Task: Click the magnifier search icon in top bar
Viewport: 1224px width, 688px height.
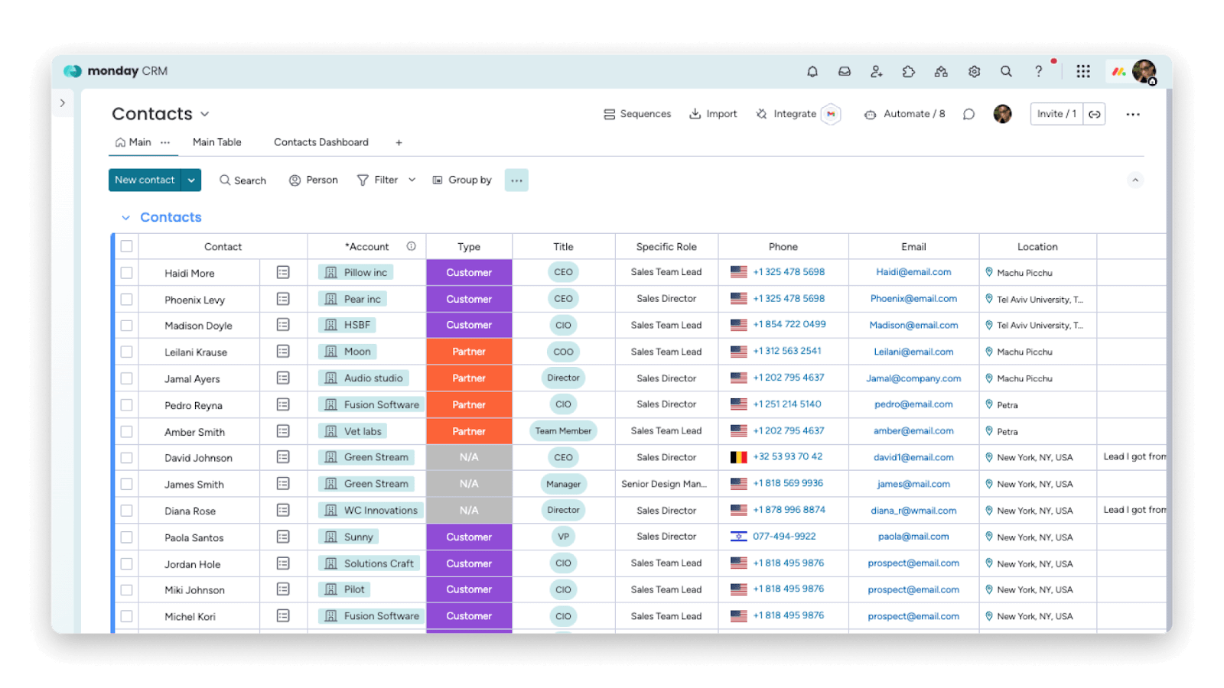Action: (1006, 71)
